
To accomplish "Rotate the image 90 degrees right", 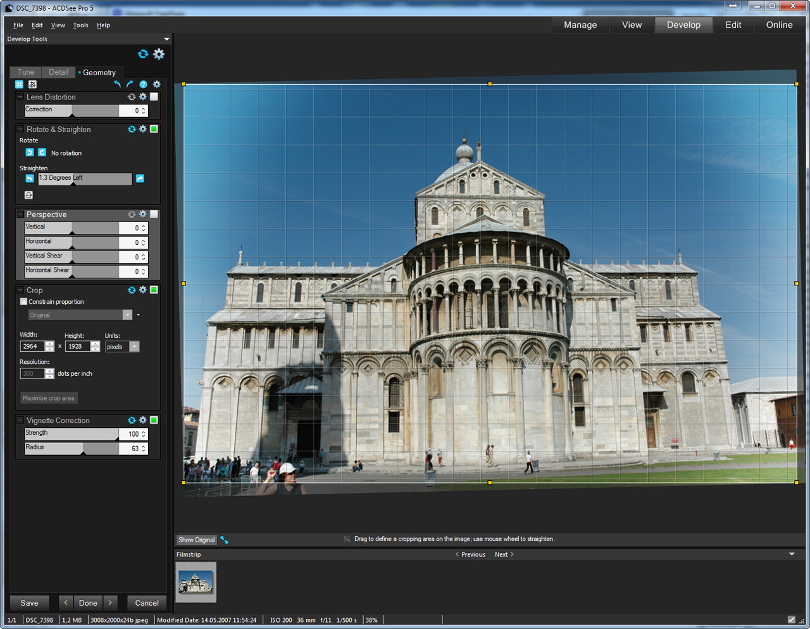I will 42,153.
